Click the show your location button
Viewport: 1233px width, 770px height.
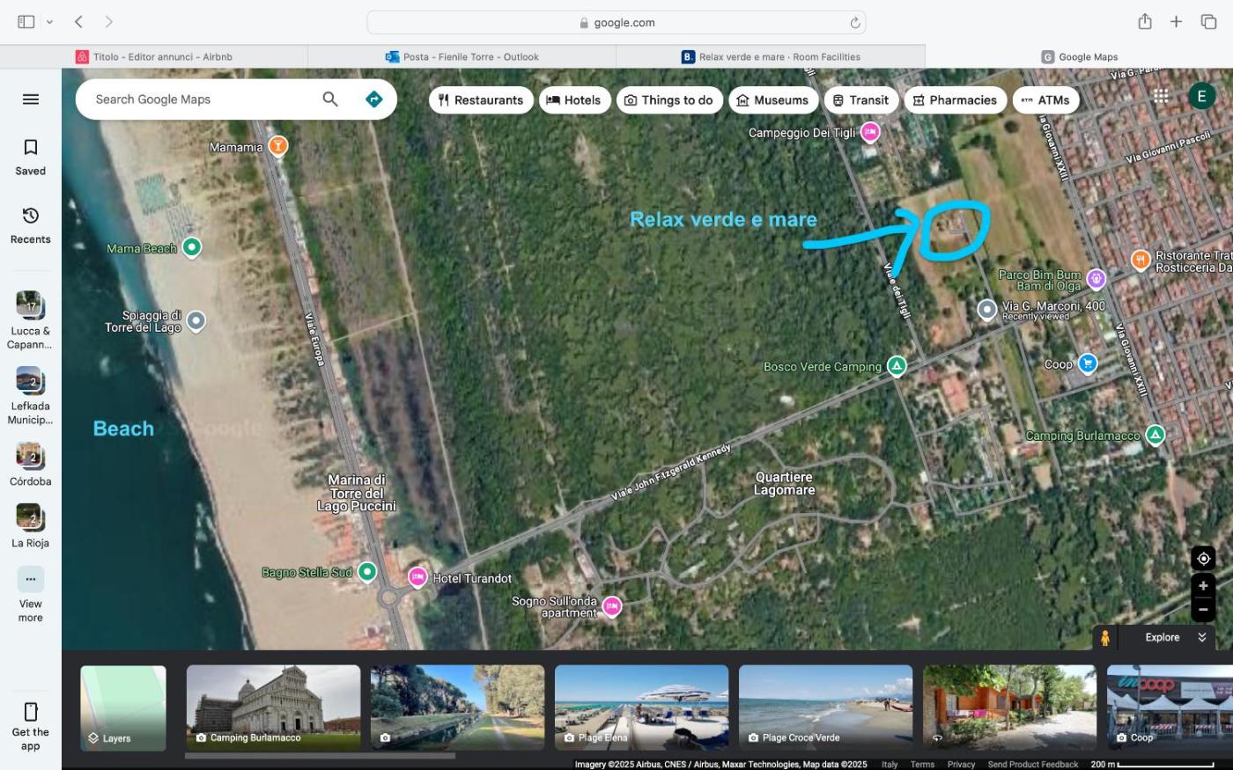[1203, 558]
